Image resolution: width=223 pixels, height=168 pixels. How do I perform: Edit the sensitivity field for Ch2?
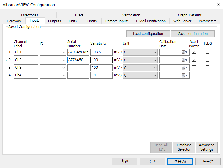101,60
